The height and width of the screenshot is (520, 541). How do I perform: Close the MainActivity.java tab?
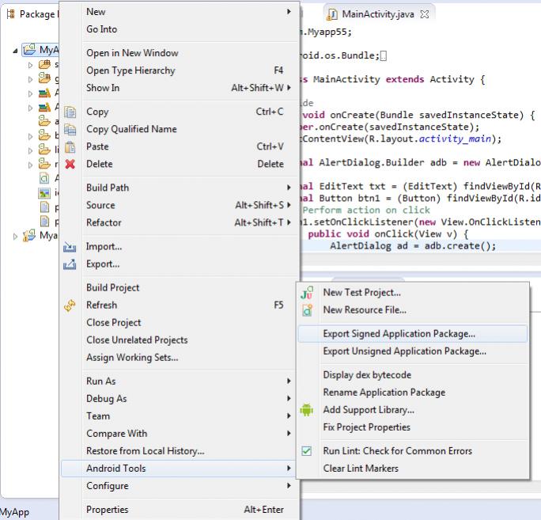tap(425, 14)
